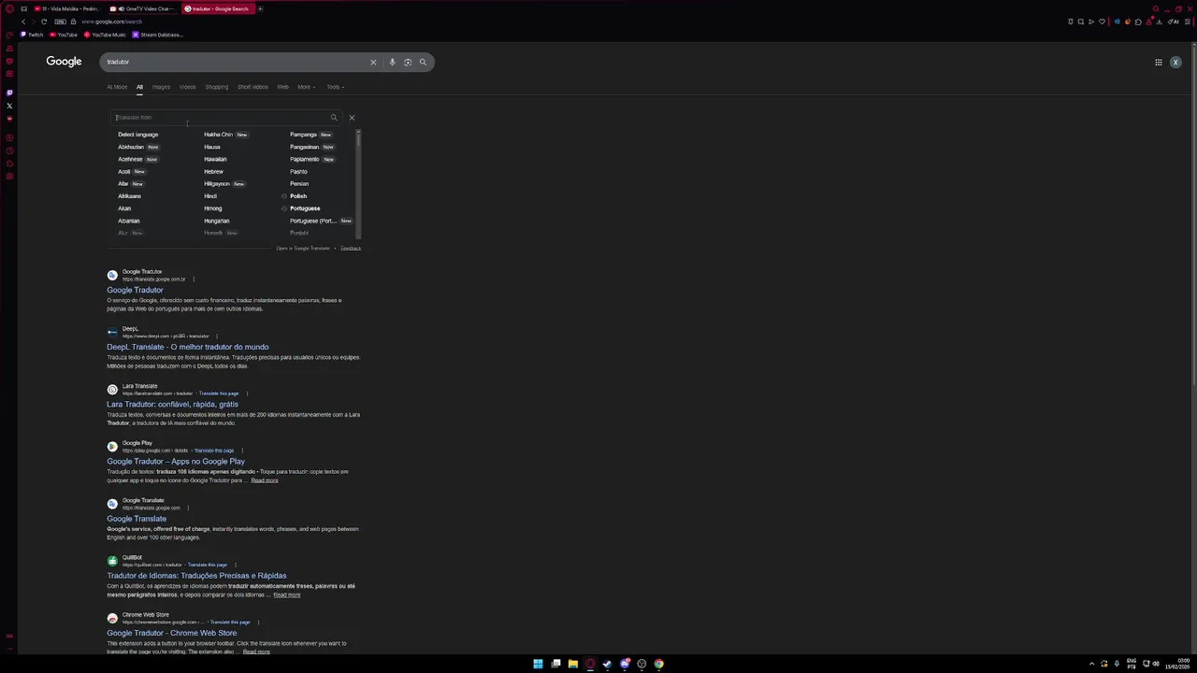
Task: Open DeepL Translate result link
Action: [x=187, y=348]
